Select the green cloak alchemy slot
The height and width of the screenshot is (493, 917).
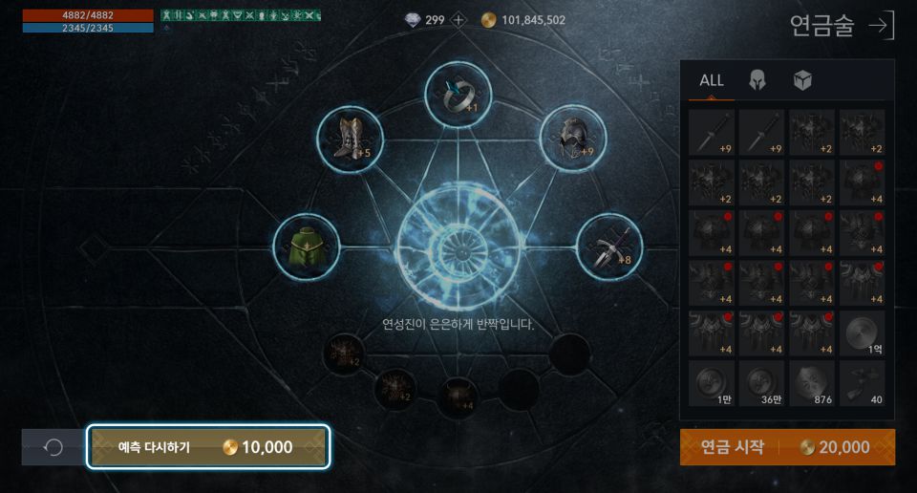[x=307, y=246]
